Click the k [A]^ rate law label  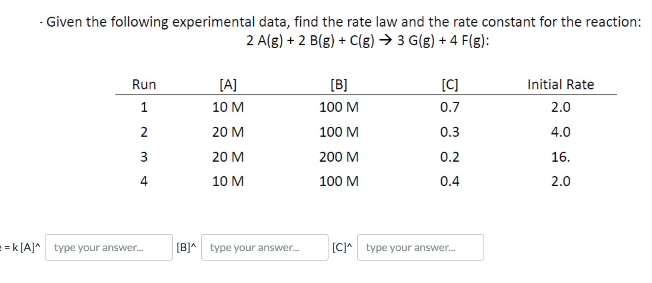(x=22, y=247)
